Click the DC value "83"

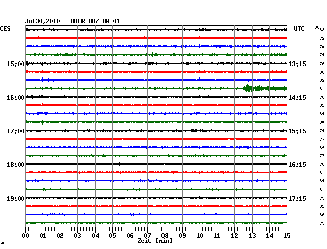pyautogui.click(x=322, y=30)
